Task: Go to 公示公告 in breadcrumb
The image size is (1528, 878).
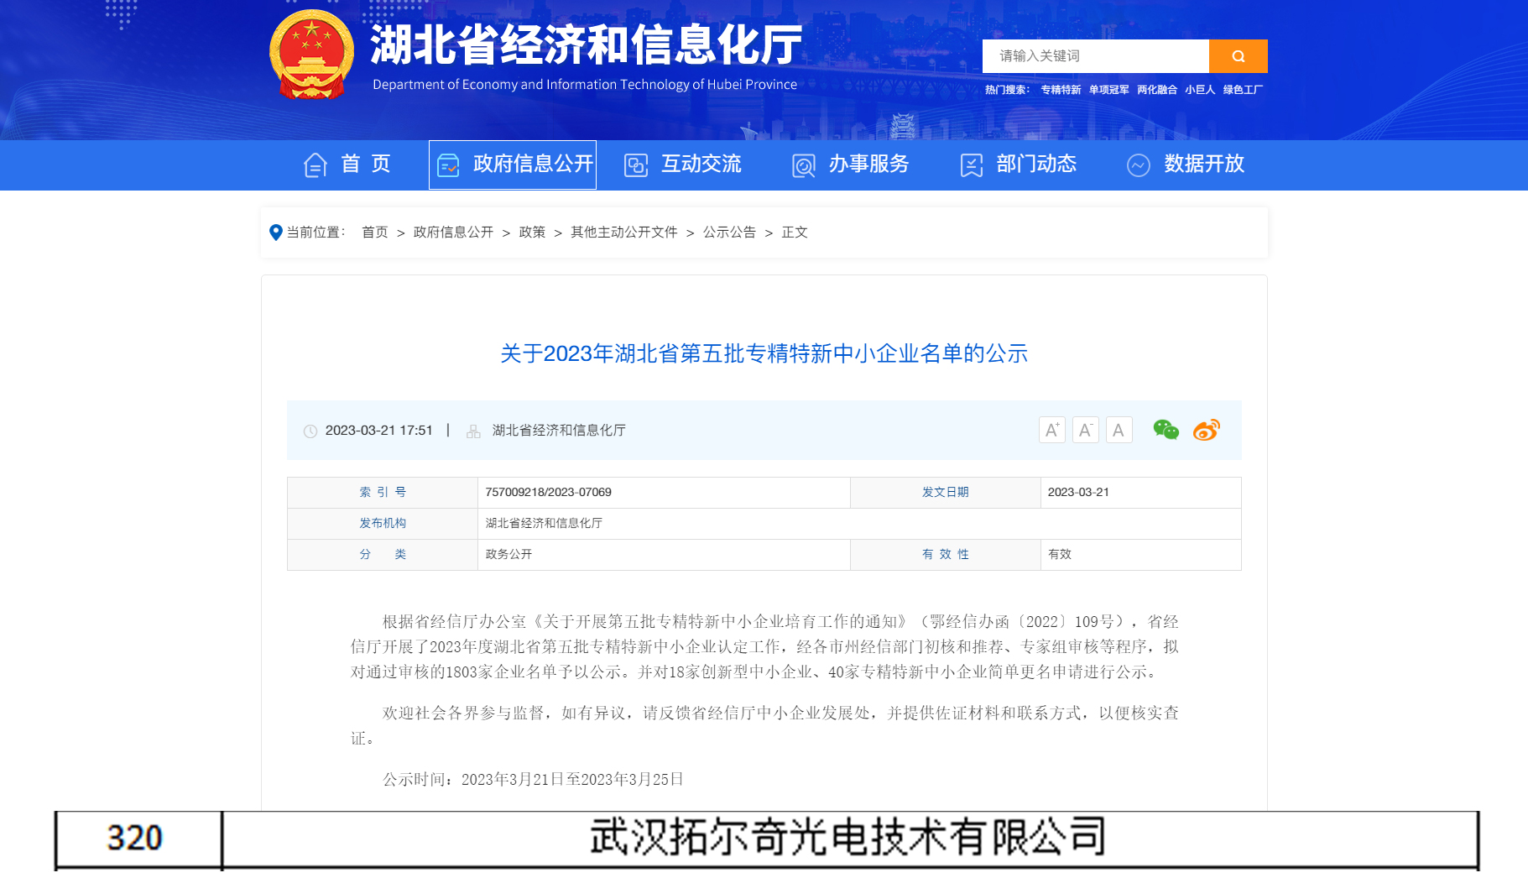Action: [729, 233]
